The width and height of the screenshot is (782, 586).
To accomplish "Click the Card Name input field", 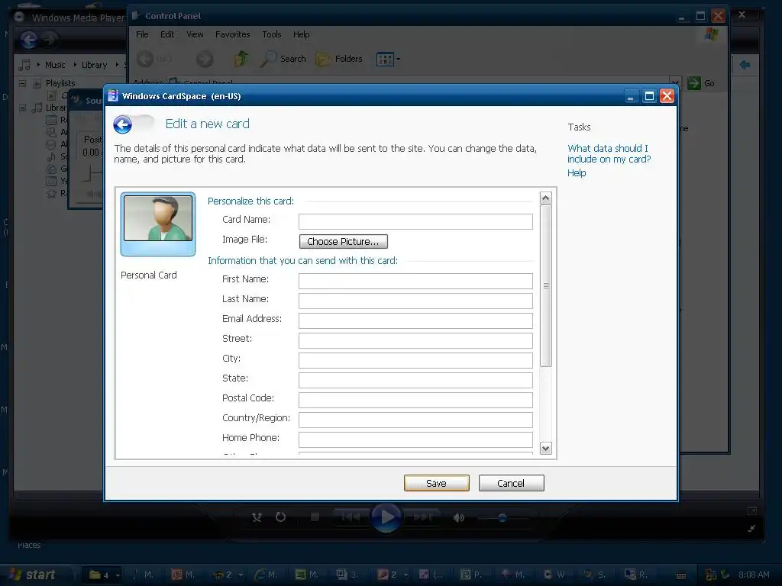I will click(x=415, y=221).
